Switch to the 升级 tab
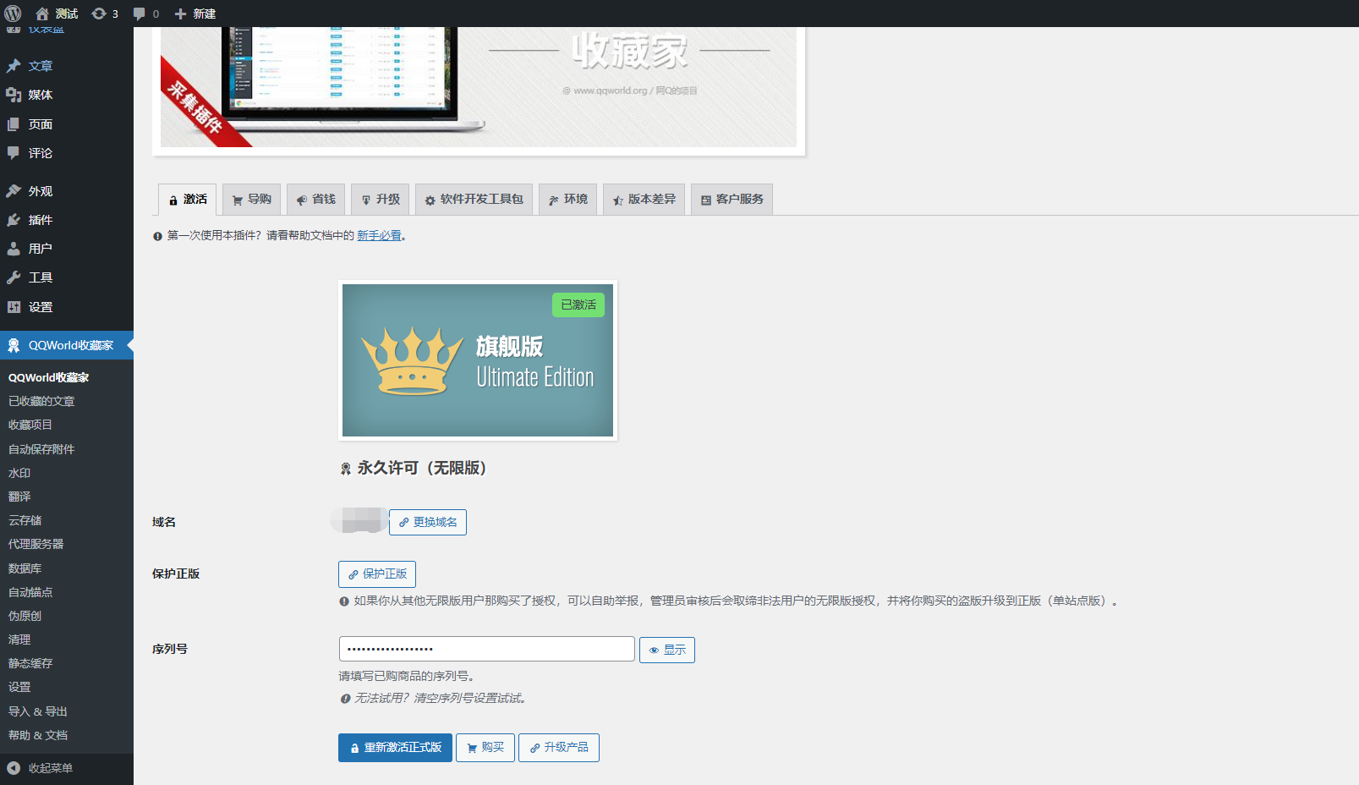1359x785 pixels. (380, 200)
